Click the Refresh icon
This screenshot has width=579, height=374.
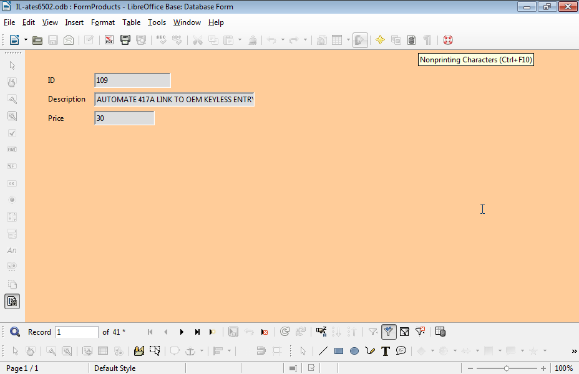[x=285, y=332]
